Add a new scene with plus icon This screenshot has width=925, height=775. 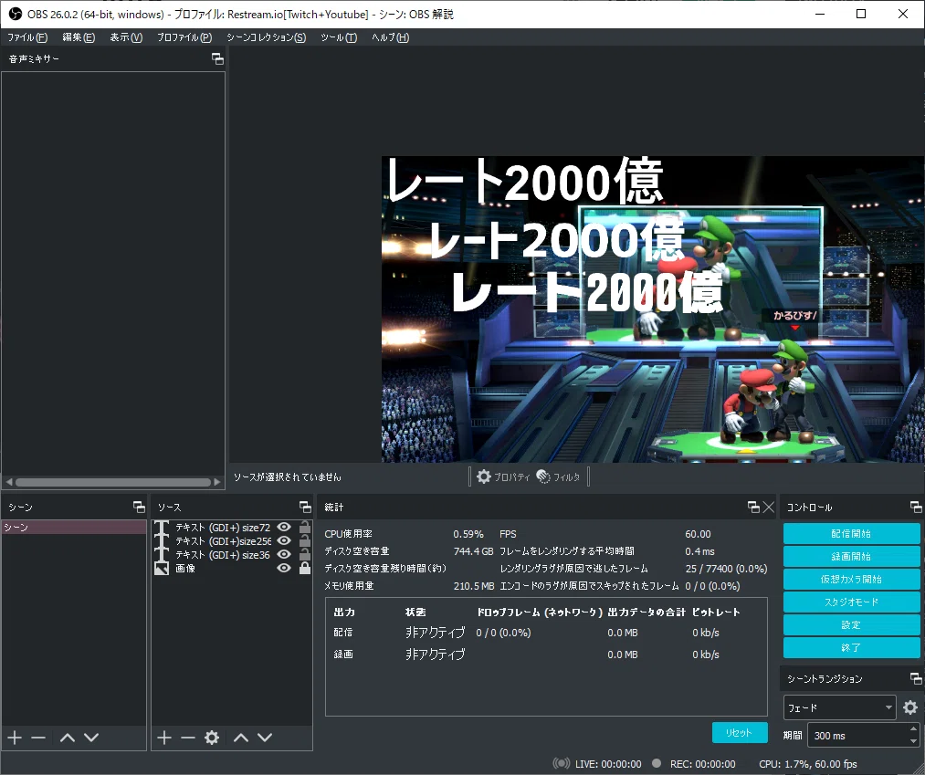click(15, 738)
